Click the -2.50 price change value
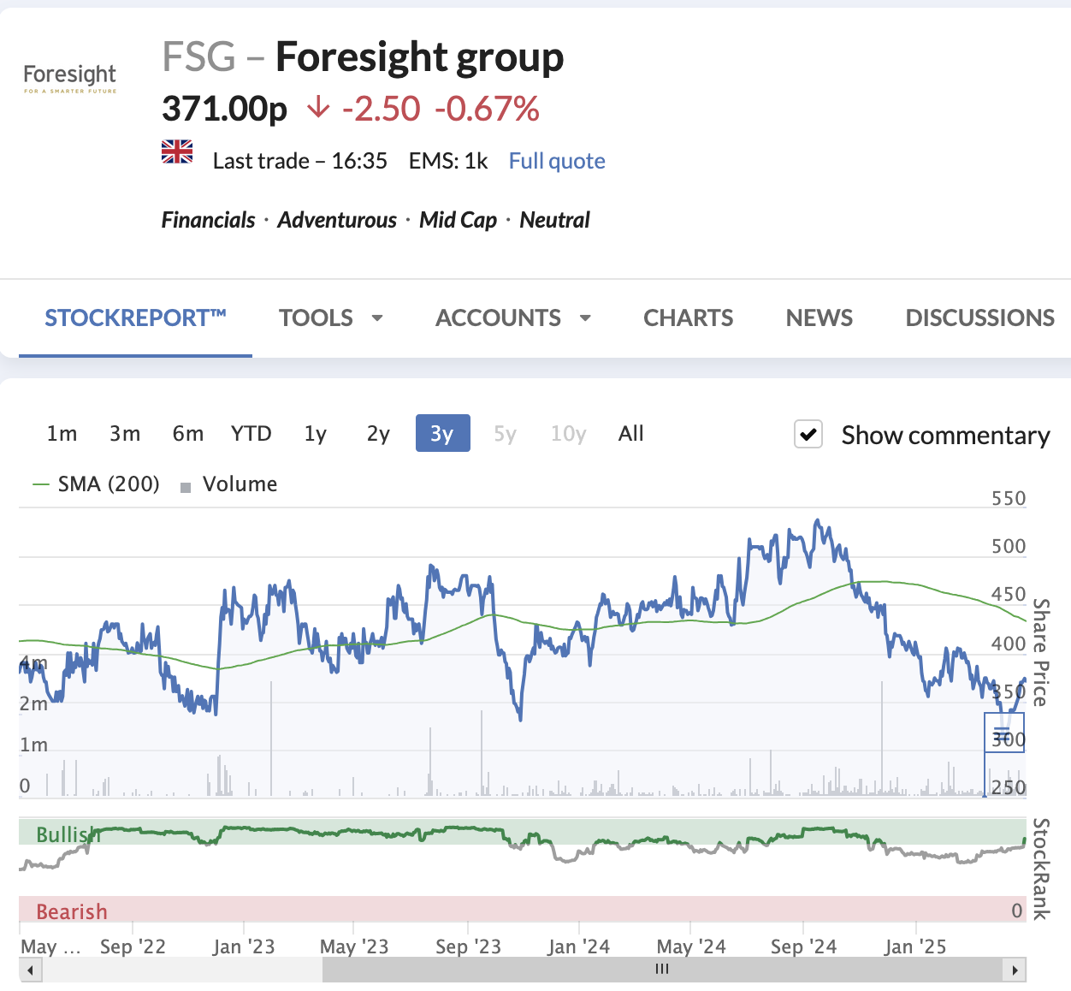 click(x=382, y=109)
